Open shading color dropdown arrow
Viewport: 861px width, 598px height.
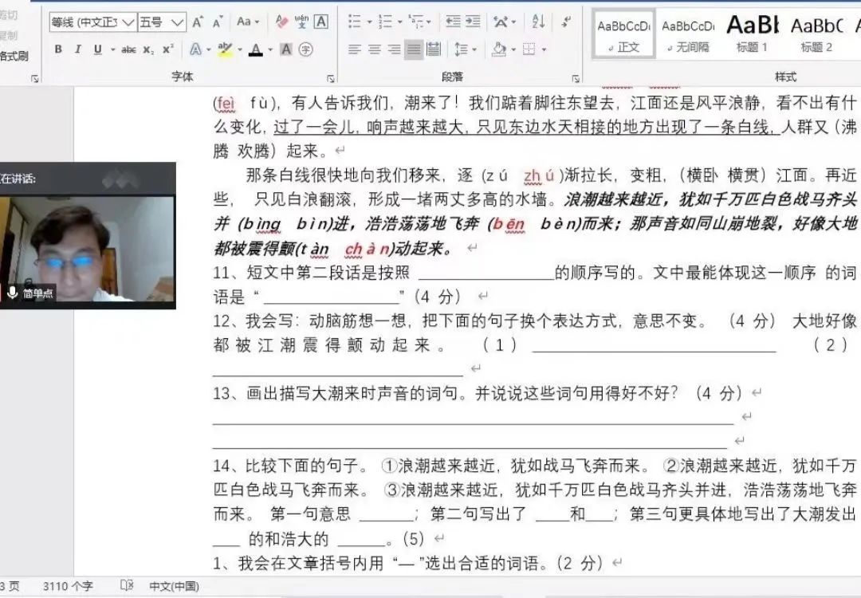pos(513,49)
